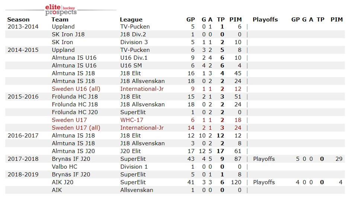Open the J20 Elit league link

(x=131, y=151)
